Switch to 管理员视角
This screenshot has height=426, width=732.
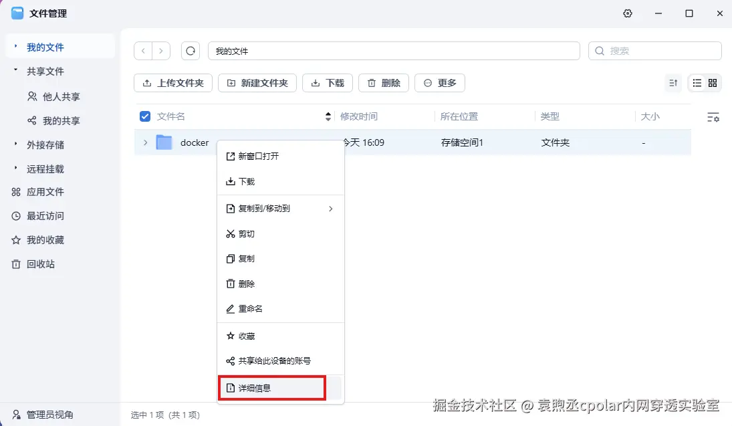(x=43, y=415)
